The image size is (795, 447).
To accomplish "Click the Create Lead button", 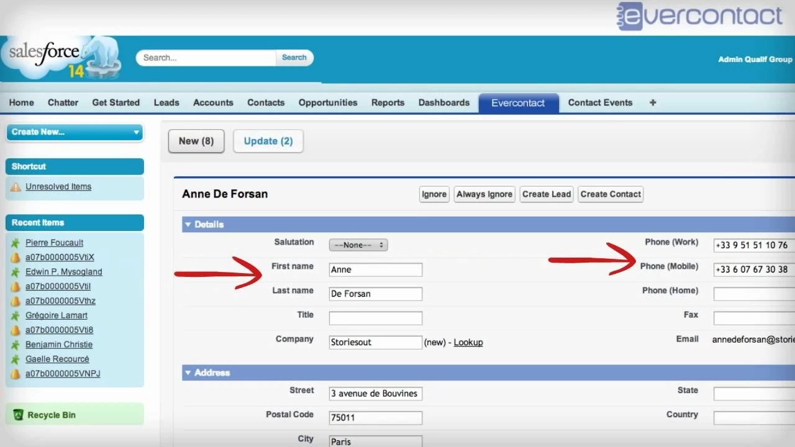I will [547, 194].
